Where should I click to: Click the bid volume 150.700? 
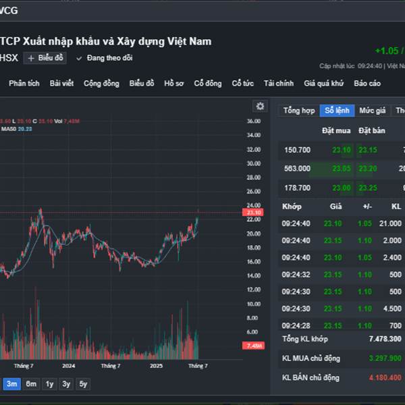[297, 150]
